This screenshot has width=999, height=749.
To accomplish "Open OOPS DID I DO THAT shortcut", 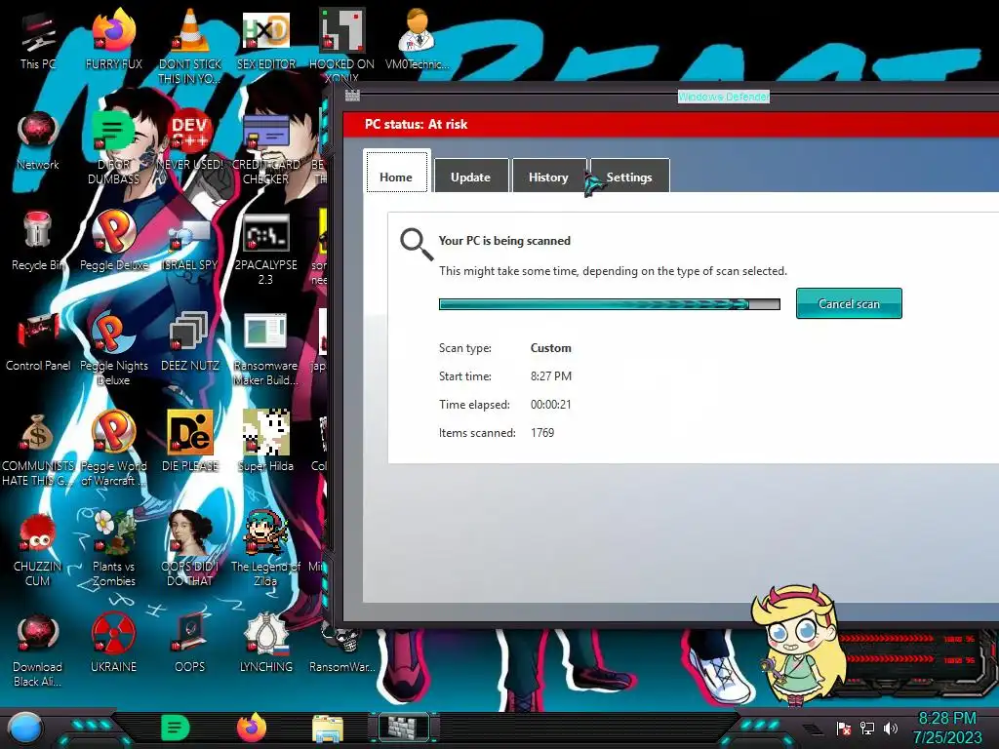I will 190,549.
